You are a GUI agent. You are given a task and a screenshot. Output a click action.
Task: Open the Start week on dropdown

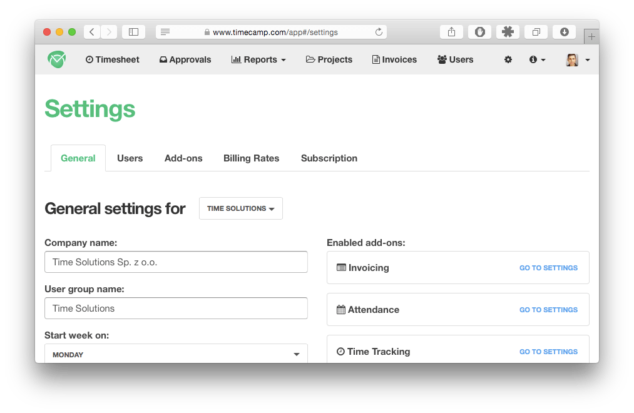coord(176,354)
